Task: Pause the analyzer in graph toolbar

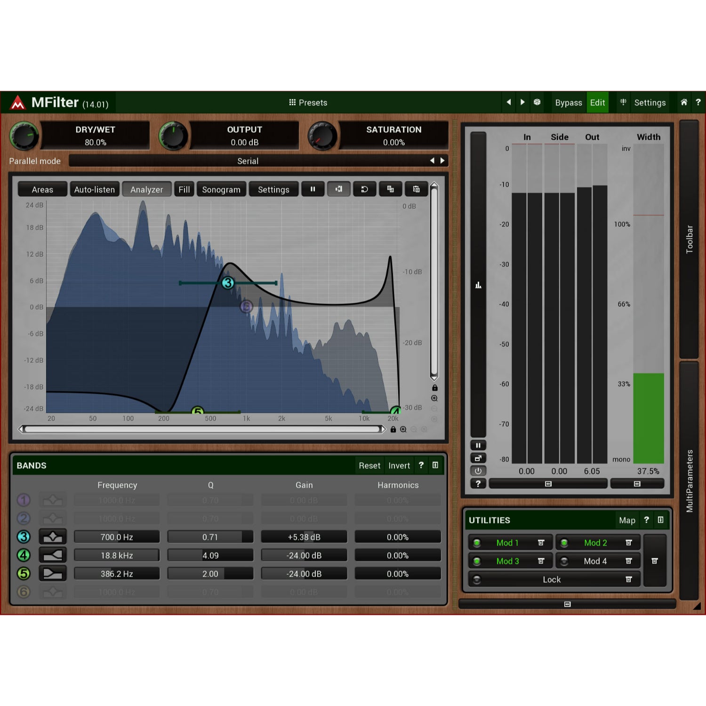Action: (313, 189)
